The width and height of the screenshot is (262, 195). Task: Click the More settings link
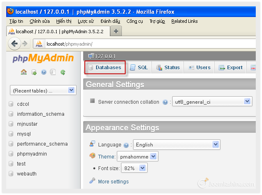coord(113,181)
